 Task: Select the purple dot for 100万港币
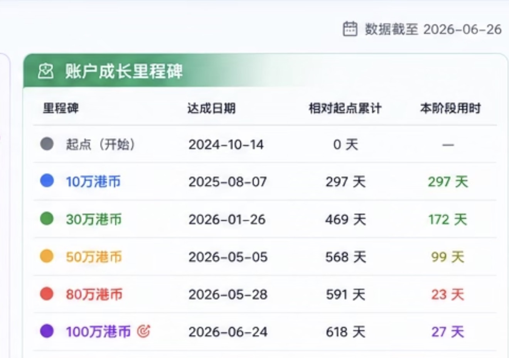click(x=47, y=331)
